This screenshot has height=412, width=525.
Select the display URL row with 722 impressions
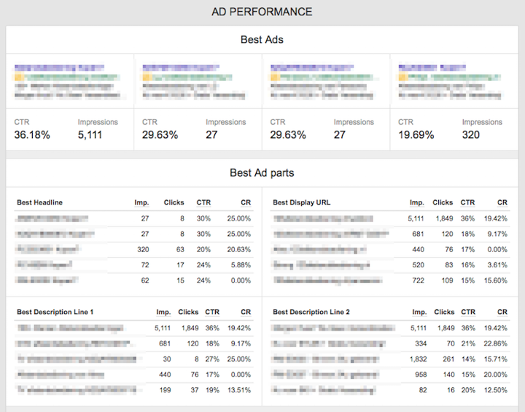pyautogui.click(x=390, y=281)
